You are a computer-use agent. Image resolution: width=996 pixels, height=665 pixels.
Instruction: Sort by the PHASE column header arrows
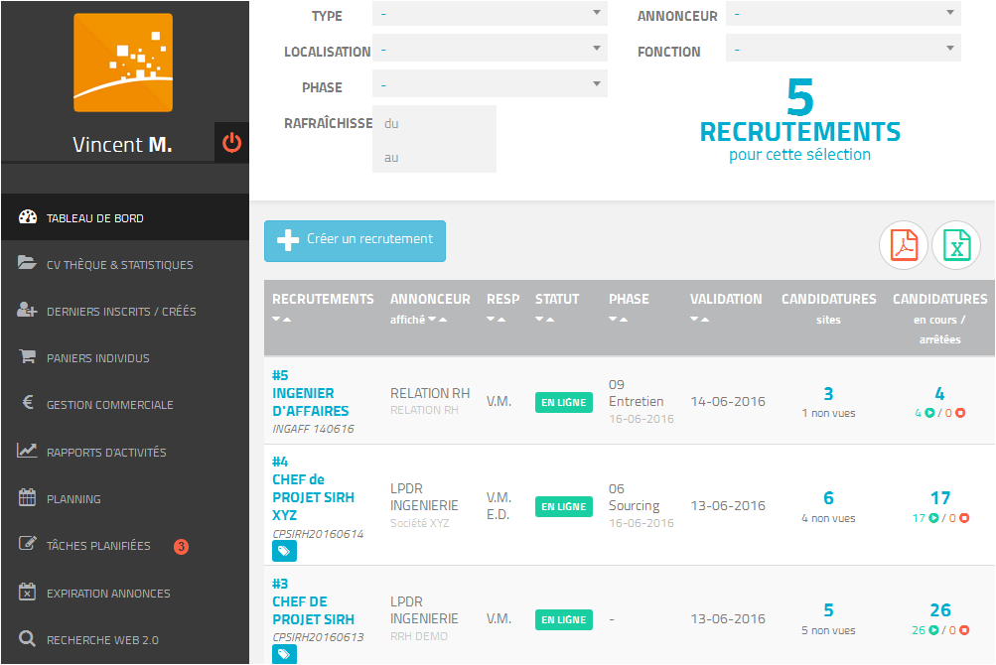(x=619, y=319)
